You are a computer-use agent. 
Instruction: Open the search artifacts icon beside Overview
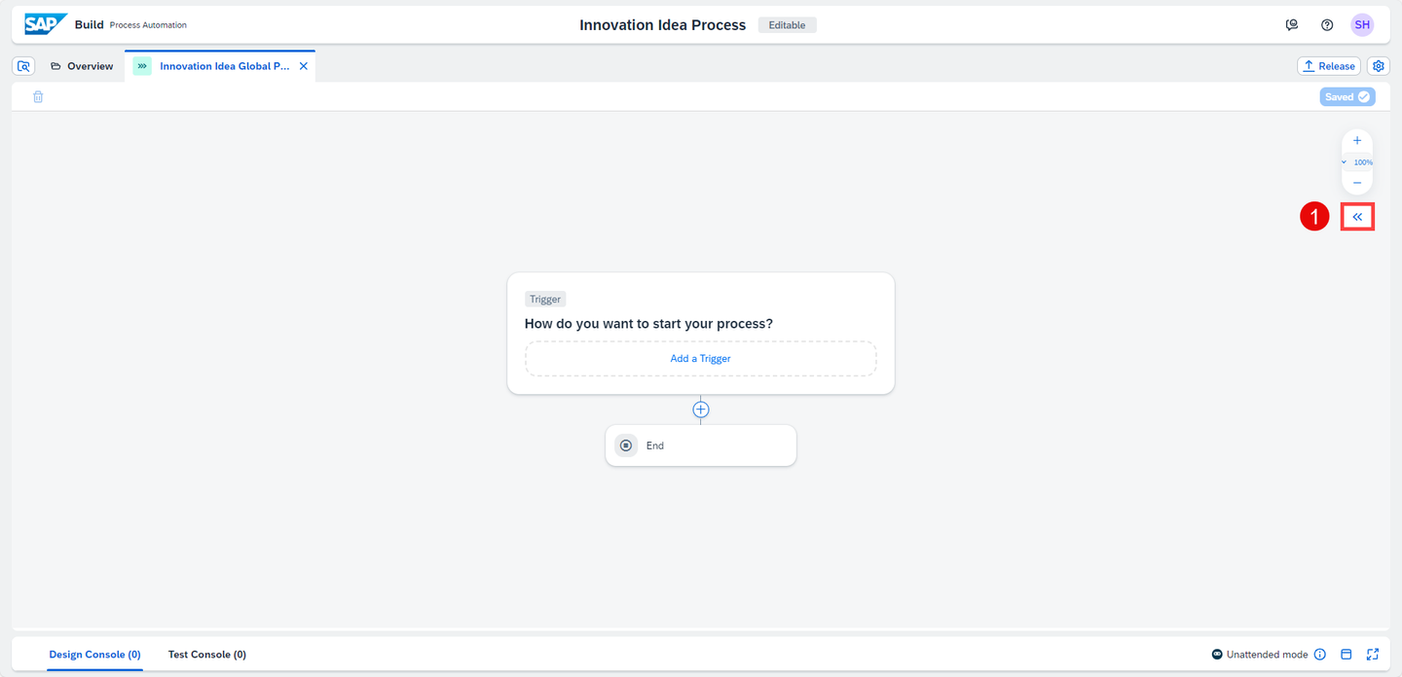23,66
